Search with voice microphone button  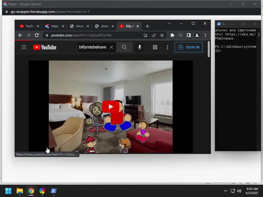point(139,47)
